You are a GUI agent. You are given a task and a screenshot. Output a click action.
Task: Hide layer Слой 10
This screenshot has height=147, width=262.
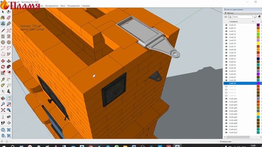click(226, 25)
